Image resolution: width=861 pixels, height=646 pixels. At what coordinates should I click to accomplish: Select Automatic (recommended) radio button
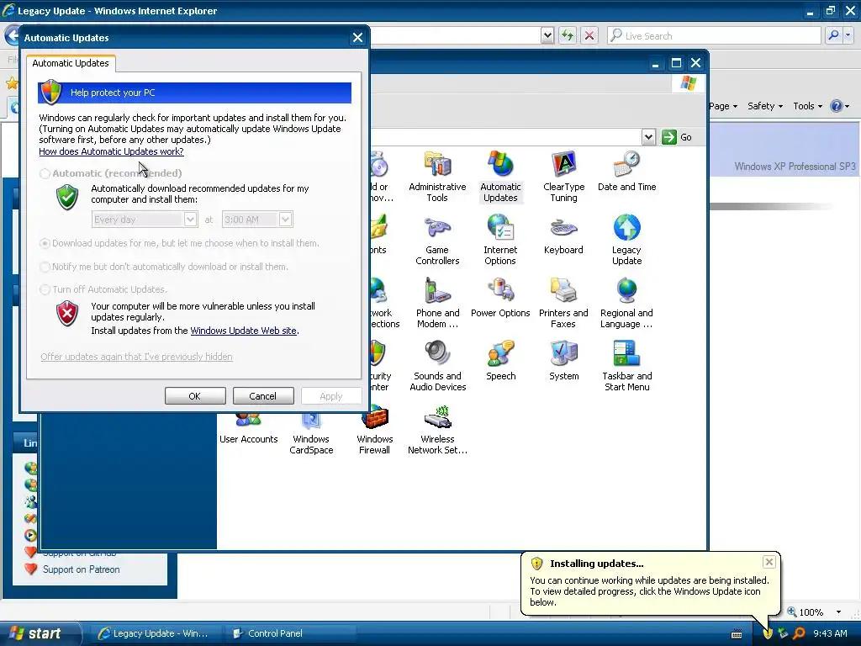(x=45, y=173)
